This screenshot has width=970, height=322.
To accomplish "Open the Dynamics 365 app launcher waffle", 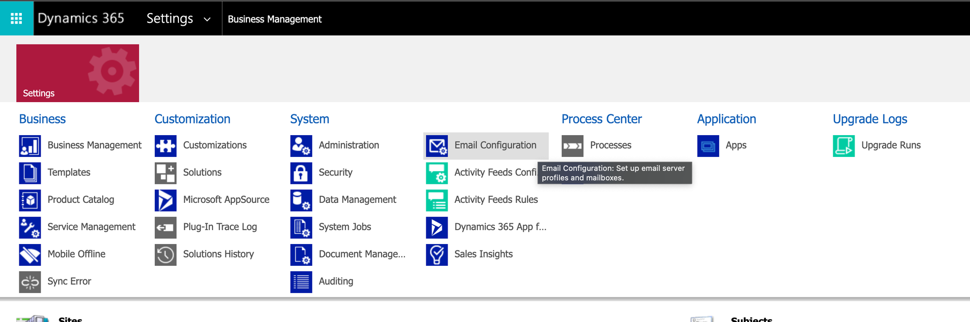I will (x=16, y=18).
